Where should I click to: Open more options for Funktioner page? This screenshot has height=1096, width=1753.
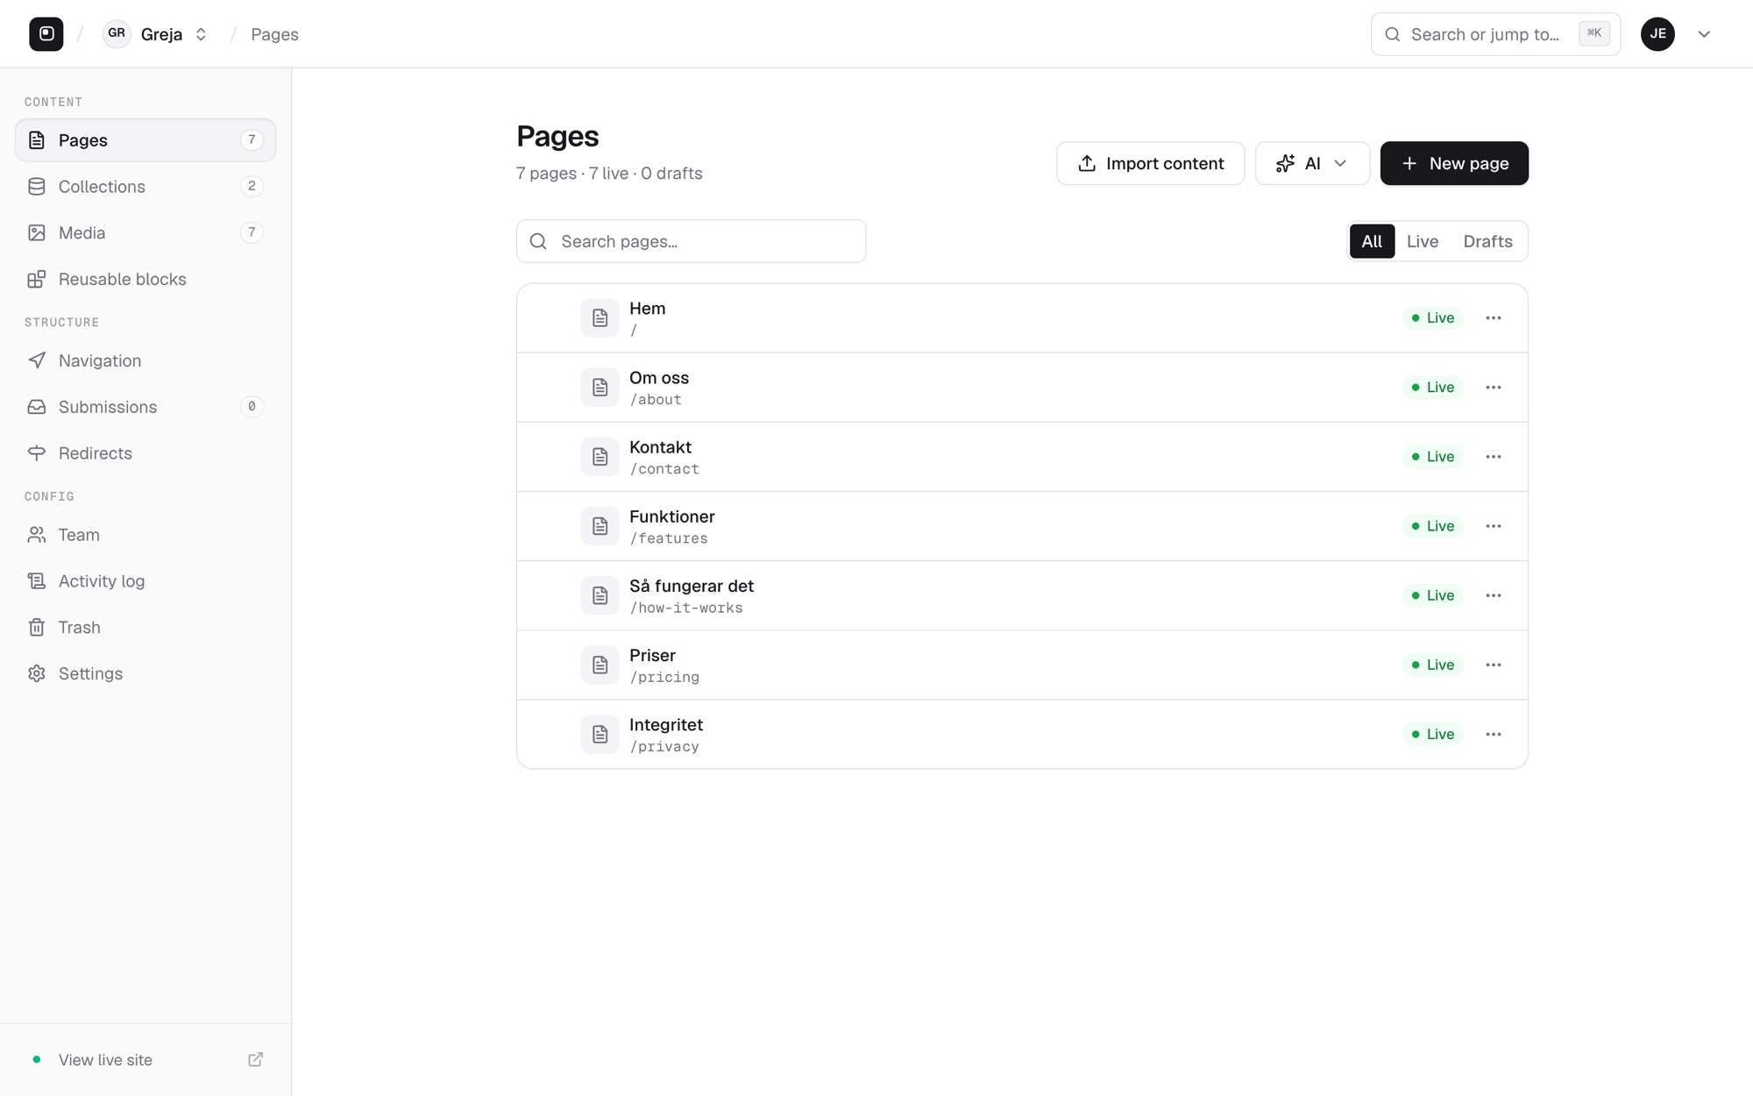1494,526
